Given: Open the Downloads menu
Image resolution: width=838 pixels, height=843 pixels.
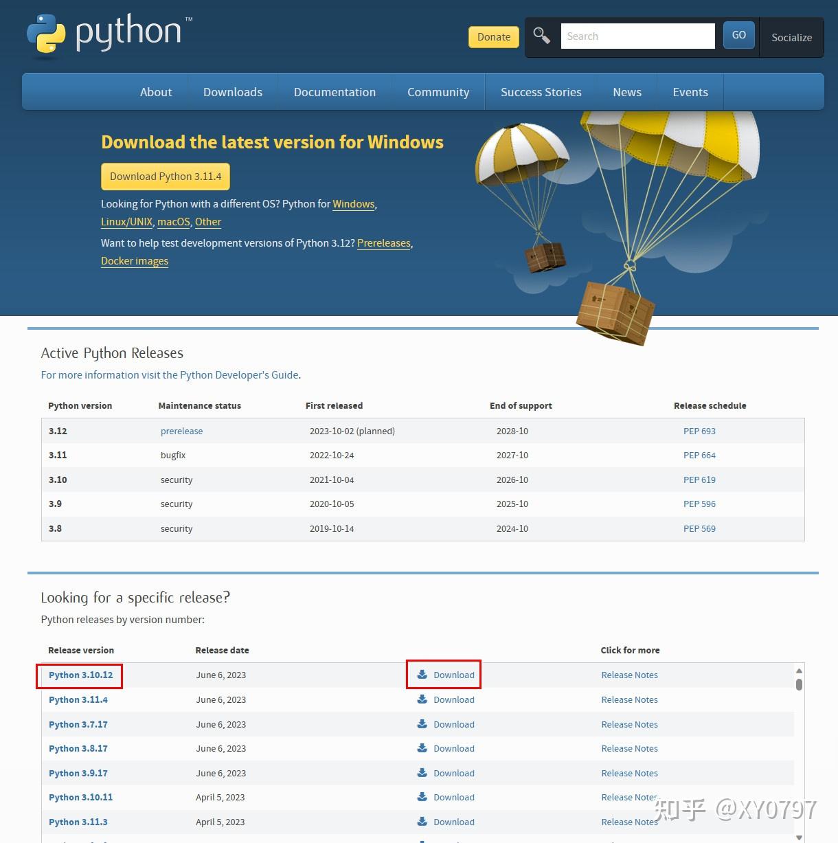Looking at the screenshot, I should coord(232,91).
